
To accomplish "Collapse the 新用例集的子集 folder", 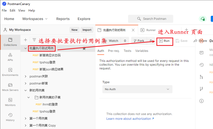I will click(29, 97).
